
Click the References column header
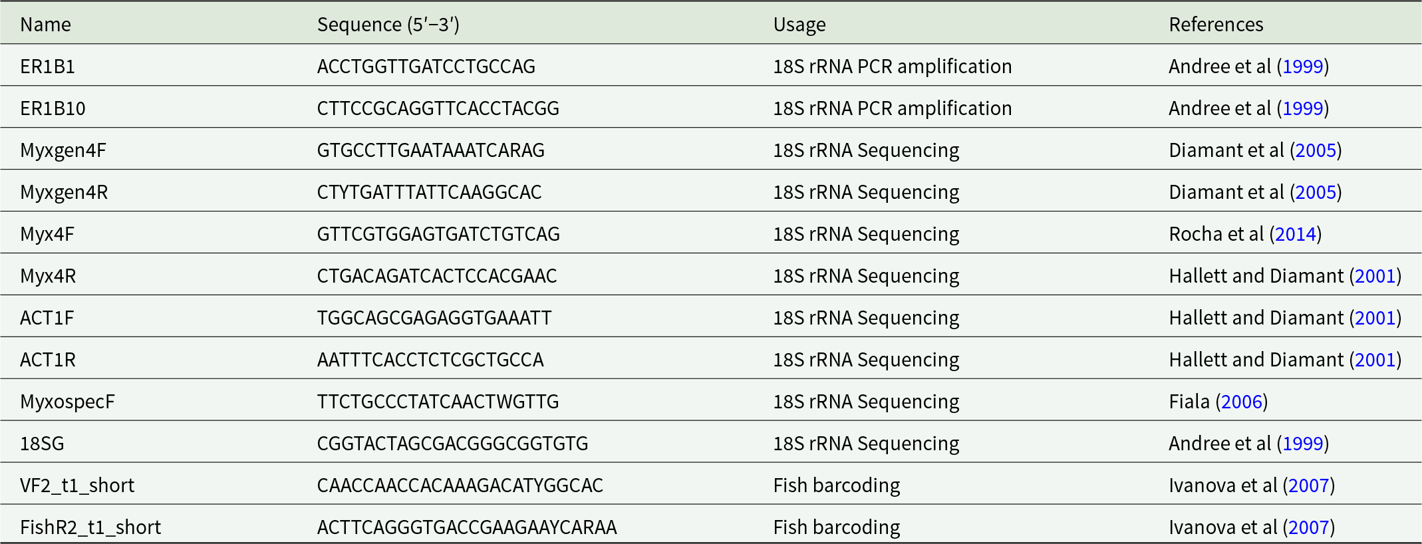tap(1216, 25)
